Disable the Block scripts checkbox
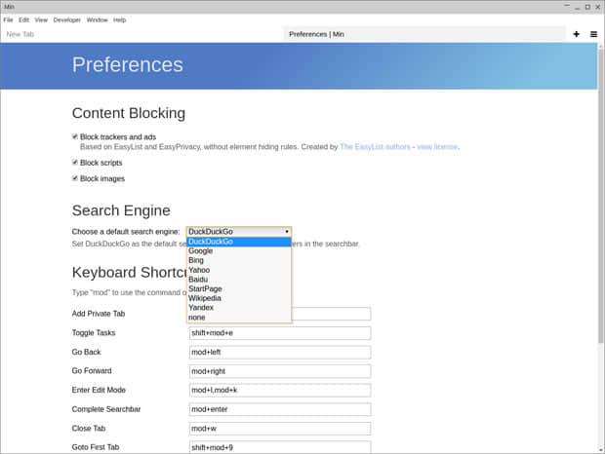This screenshot has width=605, height=454. point(75,162)
